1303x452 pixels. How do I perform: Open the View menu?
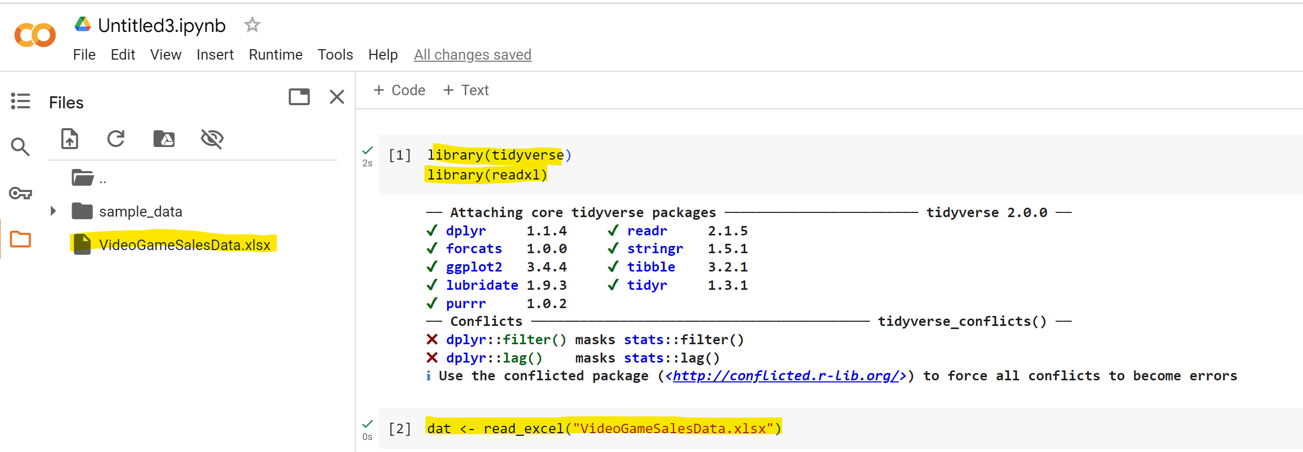pyautogui.click(x=166, y=54)
